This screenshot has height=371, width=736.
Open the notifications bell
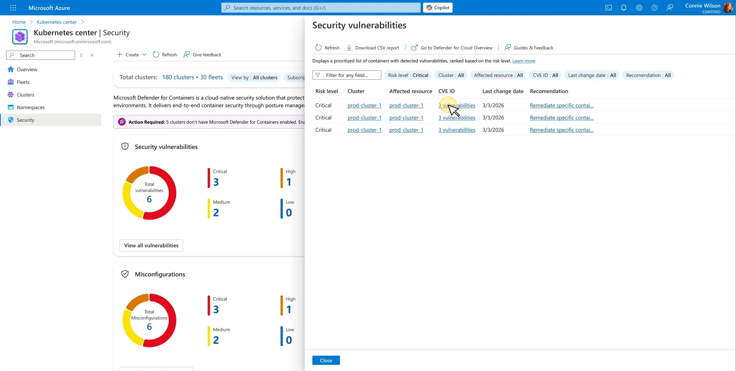(x=624, y=8)
